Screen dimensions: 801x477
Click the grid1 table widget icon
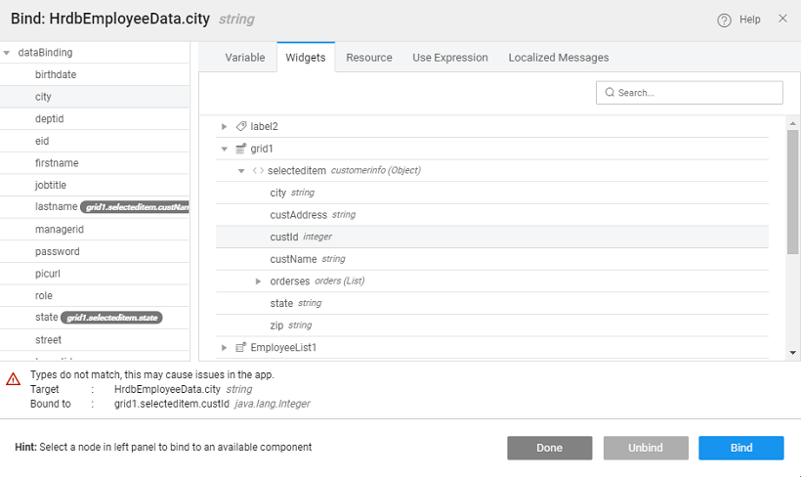(241, 149)
